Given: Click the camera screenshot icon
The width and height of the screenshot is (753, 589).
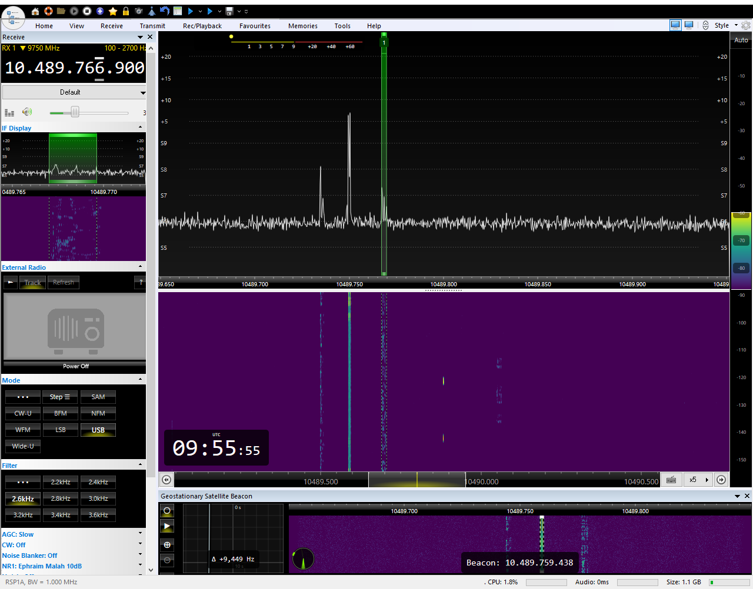Looking at the screenshot, I should point(139,11).
